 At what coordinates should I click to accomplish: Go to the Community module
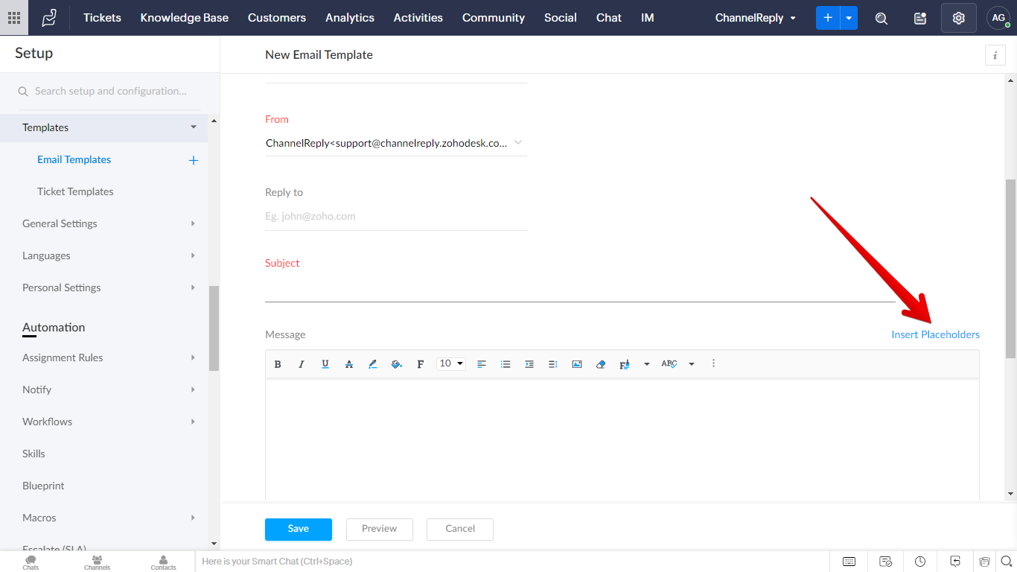494,18
